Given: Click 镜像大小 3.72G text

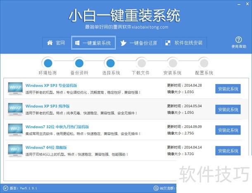Looking at the screenshot, I should 181,154.
